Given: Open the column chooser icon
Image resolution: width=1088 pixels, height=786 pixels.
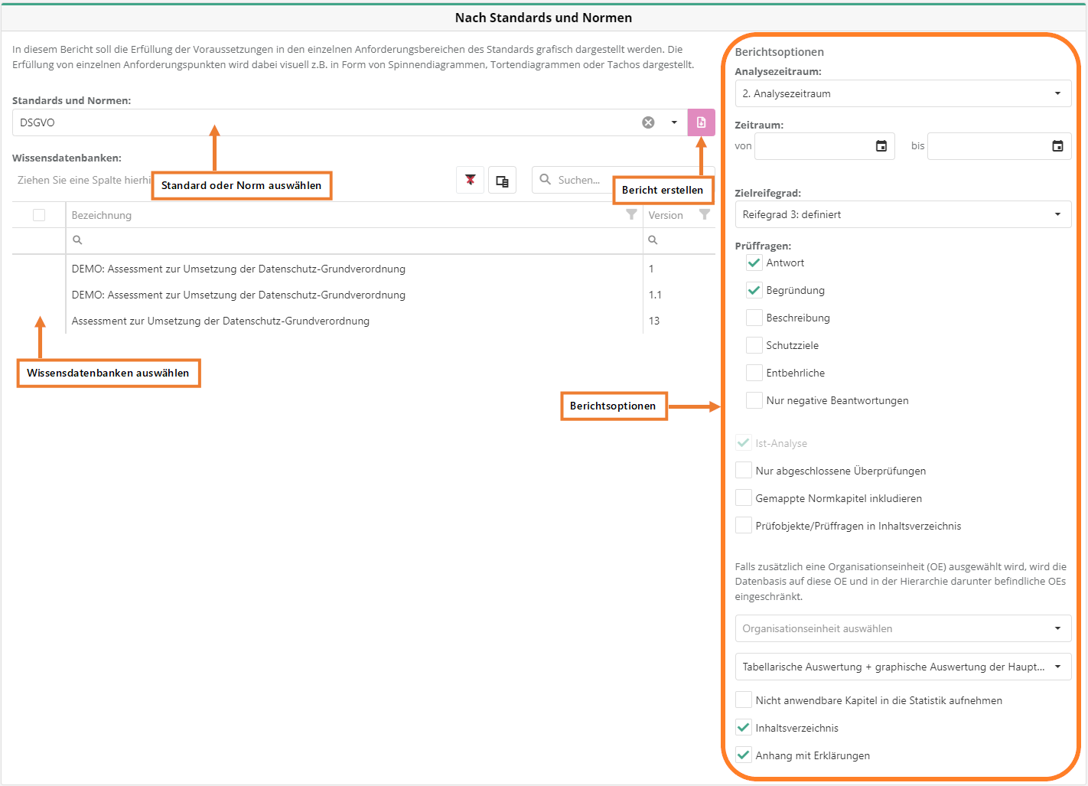Looking at the screenshot, I should click(502, 181).
